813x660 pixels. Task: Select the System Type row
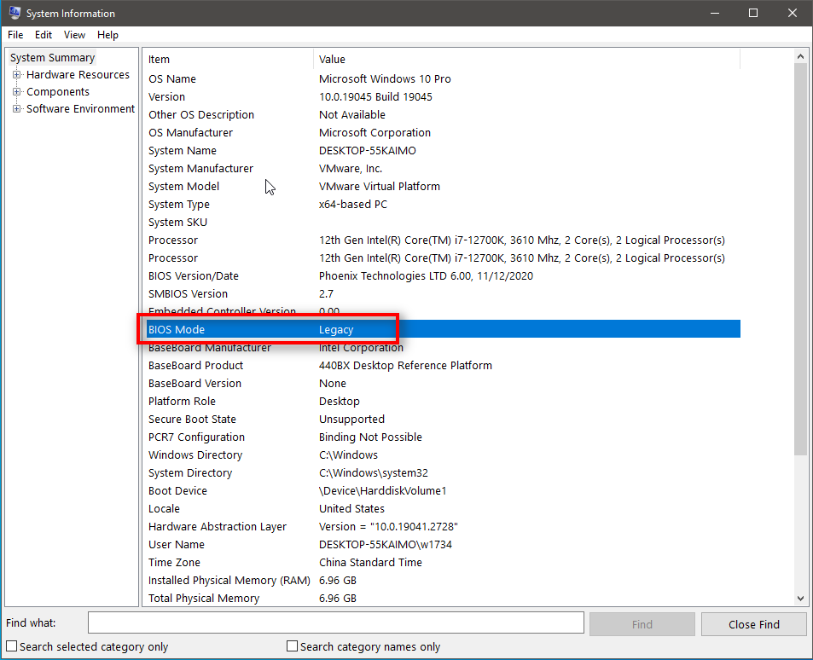pos(442,205)
